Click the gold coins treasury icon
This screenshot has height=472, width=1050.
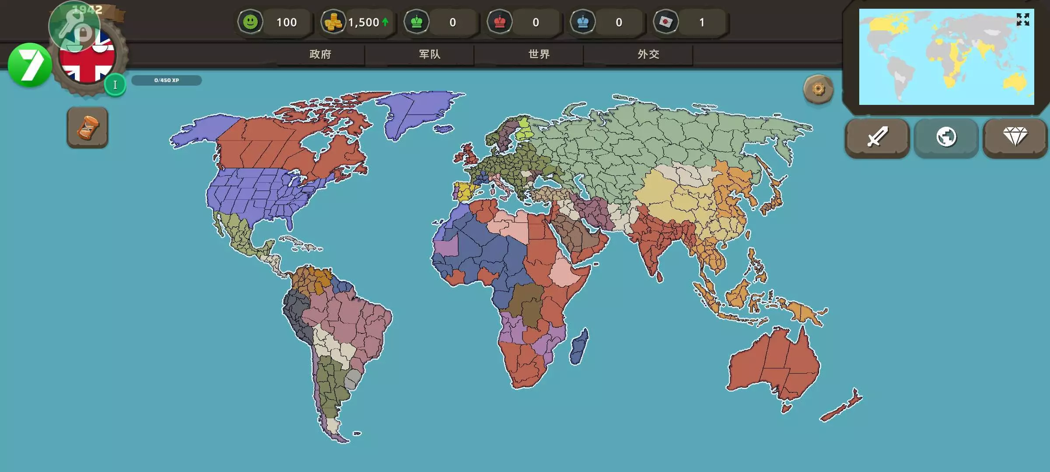click(x=333, y=22)
